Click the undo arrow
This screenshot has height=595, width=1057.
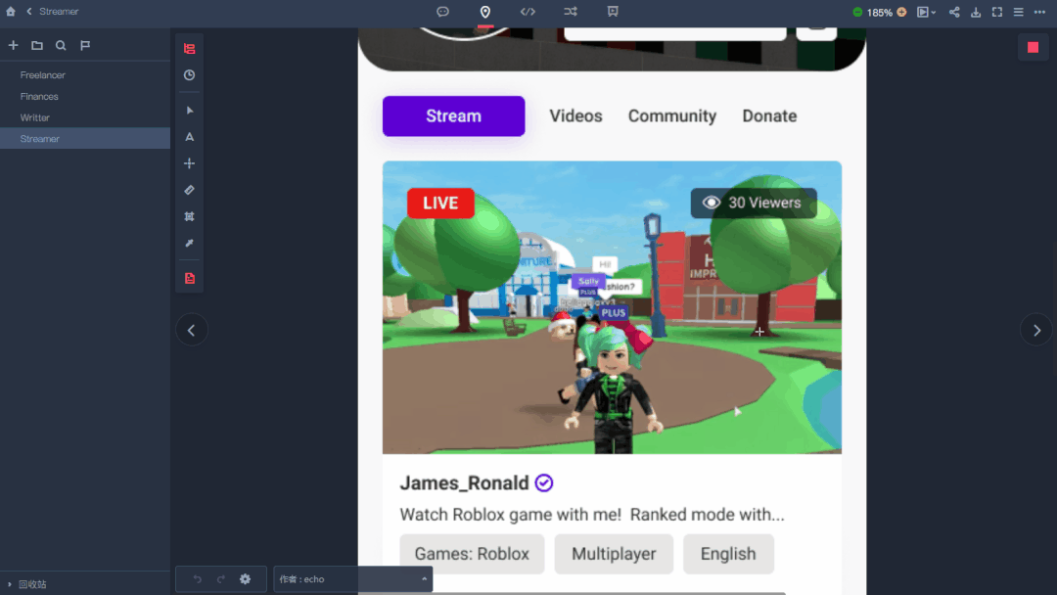pyautogui.click(x=197, y=578)
